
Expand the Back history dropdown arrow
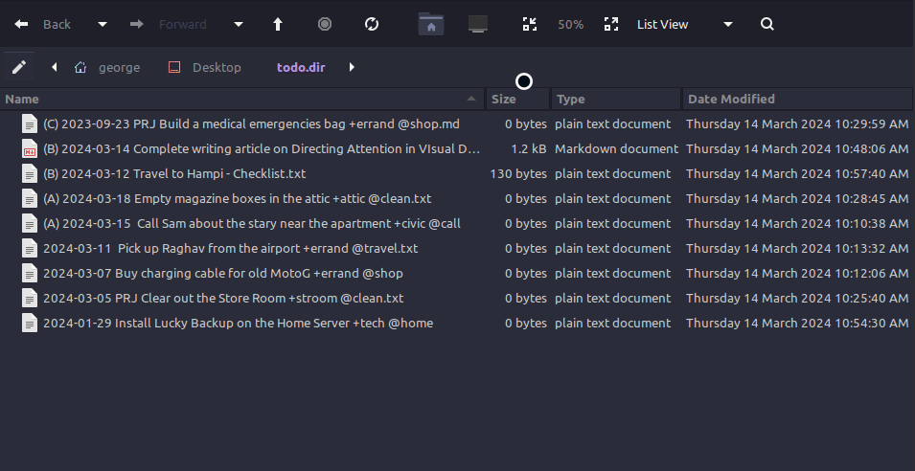(103, 24)
